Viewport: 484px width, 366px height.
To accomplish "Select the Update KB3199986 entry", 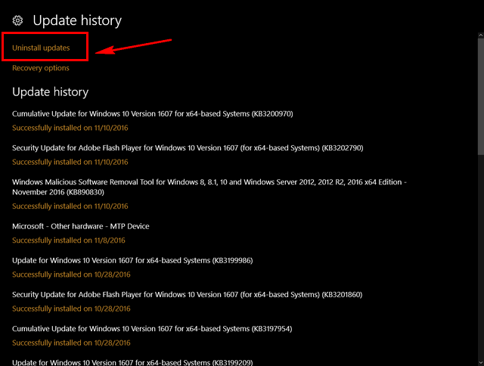I will pos(132,260).
